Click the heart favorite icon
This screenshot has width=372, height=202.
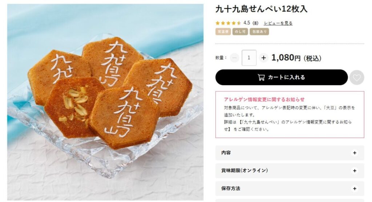click(x=357, y=78)
